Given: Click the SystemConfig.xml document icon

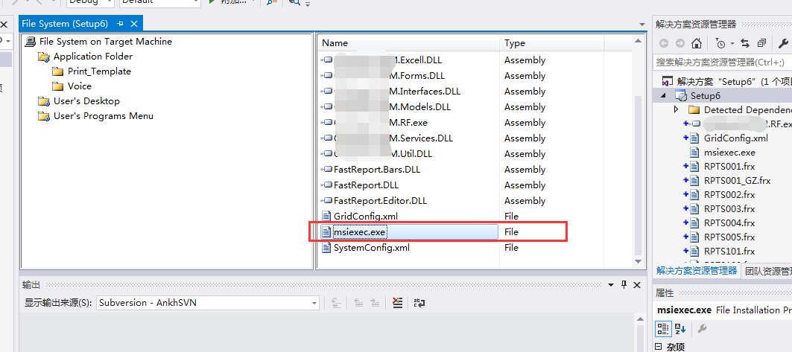Looking at the screenshot, I should (x=326, y=248).
